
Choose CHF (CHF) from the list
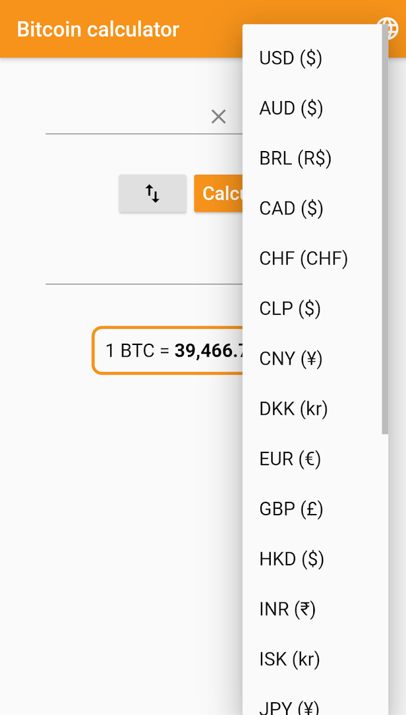[303, 258]
